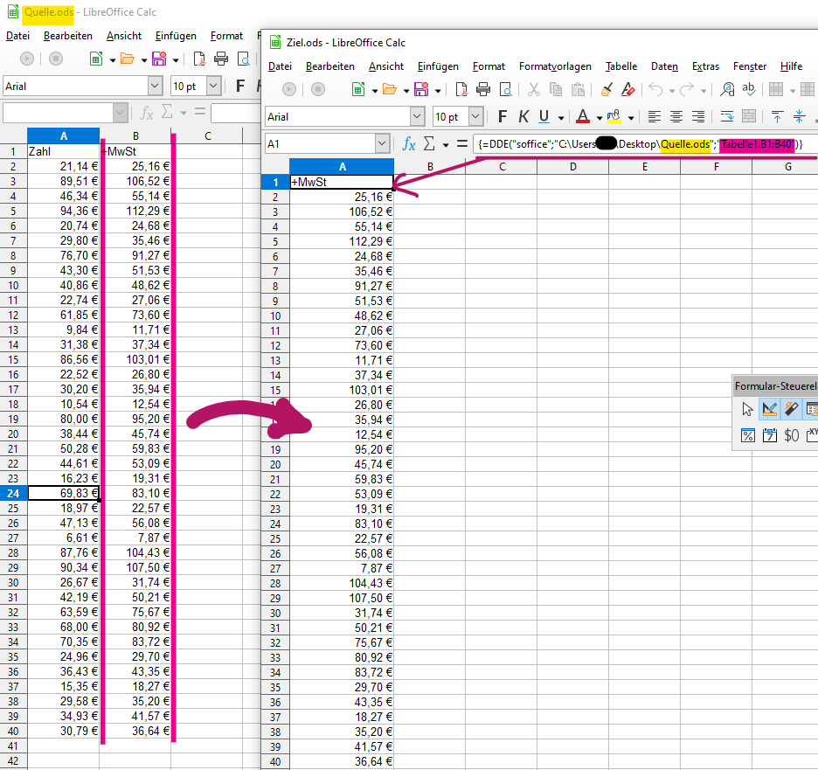The width and height of the screenshot is (818, 770).
Task: Click the Cut scissors icon in Ziel.ods
Action: [x=533, y=90]
